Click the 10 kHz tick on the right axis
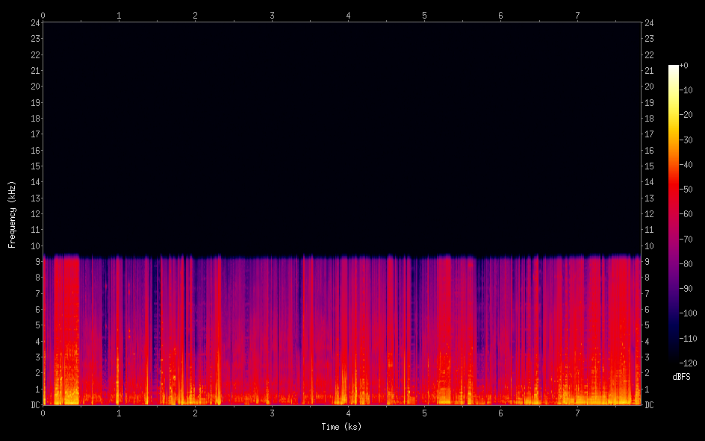 650,246
